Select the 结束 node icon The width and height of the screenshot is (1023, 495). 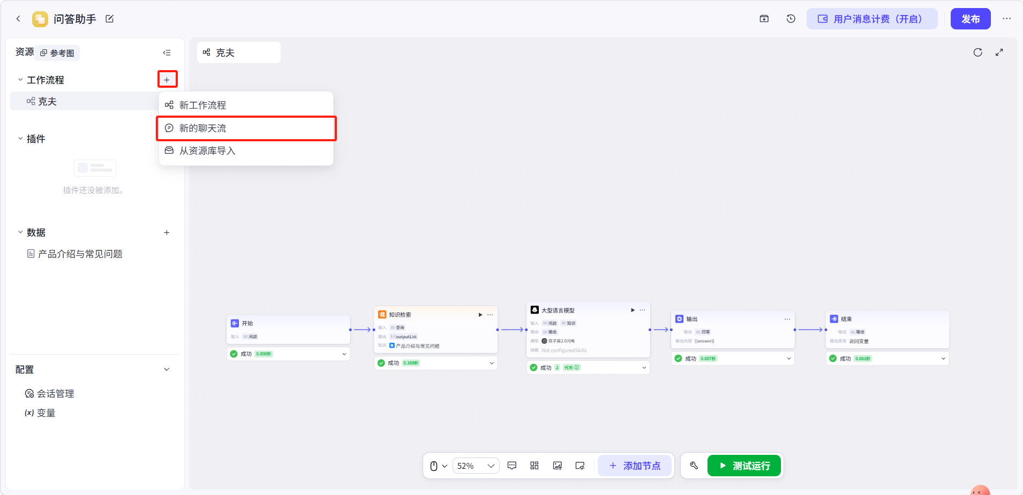[x=834, y=319]
